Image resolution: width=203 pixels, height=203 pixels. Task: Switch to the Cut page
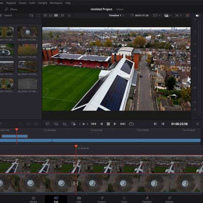point(56,199)
